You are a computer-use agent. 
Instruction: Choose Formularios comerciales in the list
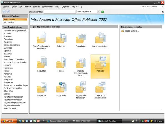[14, 59]
